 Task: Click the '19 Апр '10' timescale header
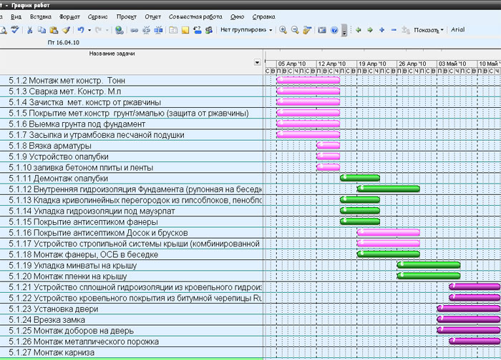click(376, 64)
